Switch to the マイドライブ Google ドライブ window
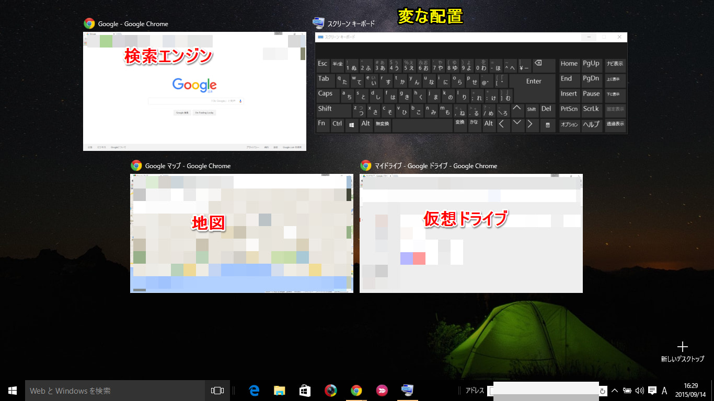714x401 pixels. pos(471,233)
